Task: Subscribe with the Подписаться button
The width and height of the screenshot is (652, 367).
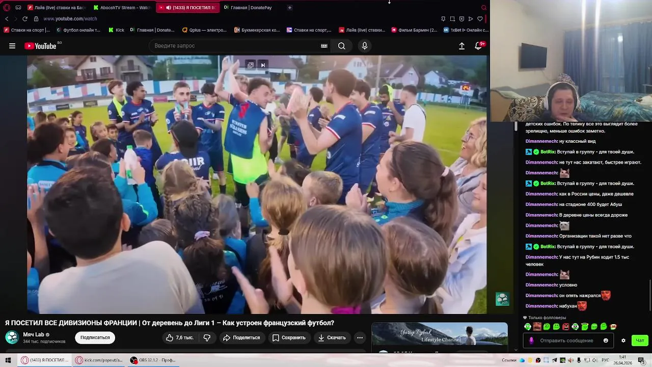Action: [x=95, y=337]
